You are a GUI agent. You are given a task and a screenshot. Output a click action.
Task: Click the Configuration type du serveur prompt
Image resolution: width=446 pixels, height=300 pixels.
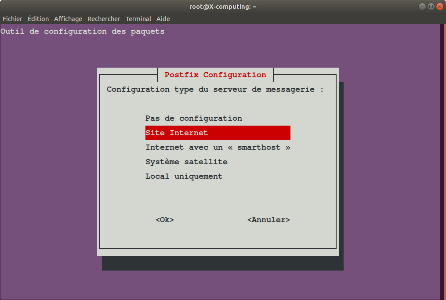tap(215, 89)
